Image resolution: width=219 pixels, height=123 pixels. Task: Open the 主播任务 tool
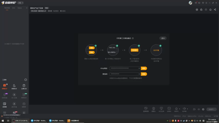(x=24, y=86)
